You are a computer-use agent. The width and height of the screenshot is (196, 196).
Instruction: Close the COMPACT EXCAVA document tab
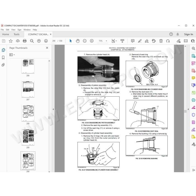tap(51, 34)
